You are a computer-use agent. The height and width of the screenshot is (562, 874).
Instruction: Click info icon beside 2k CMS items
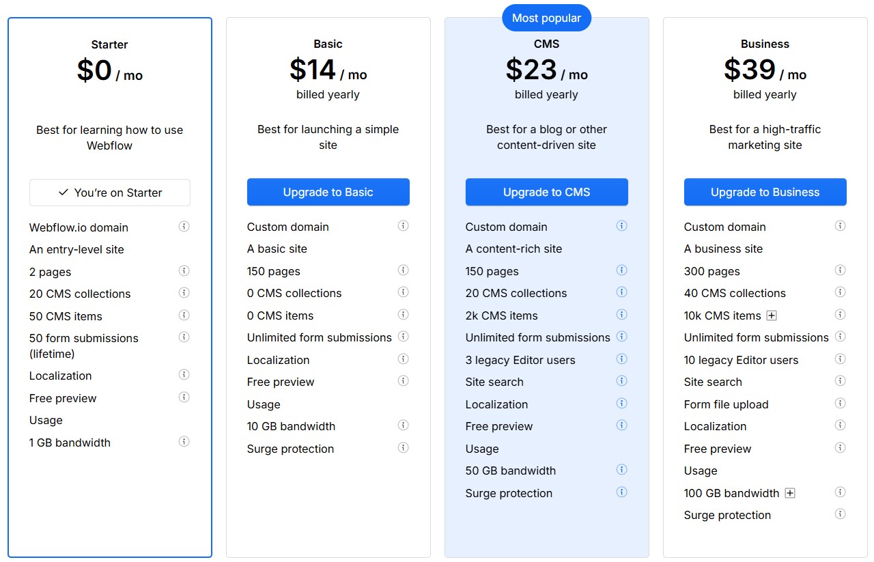click(621, 314)
